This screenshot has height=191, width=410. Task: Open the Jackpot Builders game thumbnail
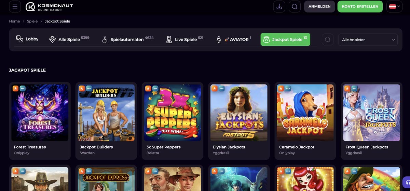point(106,113)
